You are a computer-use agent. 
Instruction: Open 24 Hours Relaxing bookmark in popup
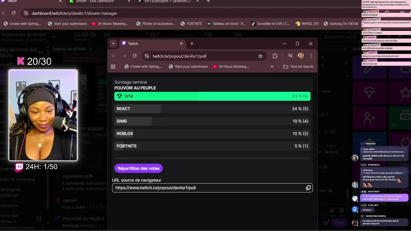pyautogui.click(x=231, y=66)
